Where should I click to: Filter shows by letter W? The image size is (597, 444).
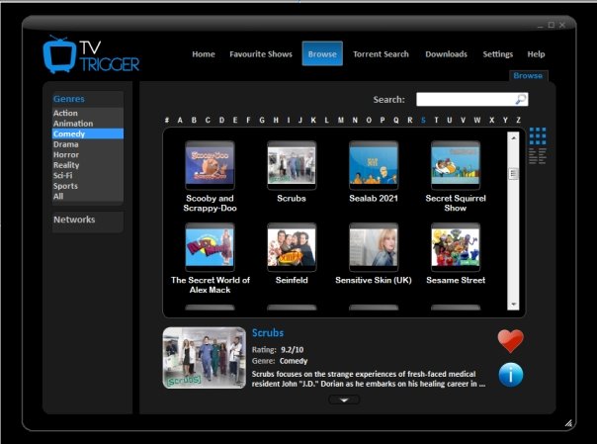coord(477,120)
